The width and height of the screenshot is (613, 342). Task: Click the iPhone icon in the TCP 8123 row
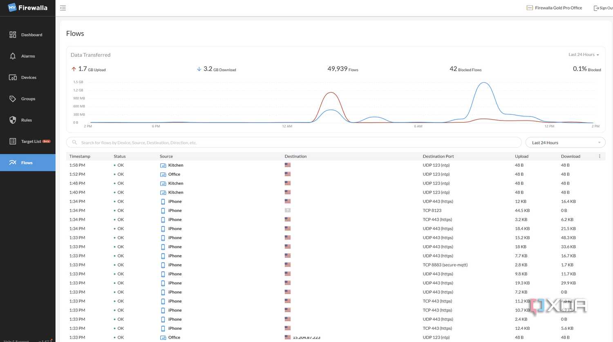click(x=163, y=211)
